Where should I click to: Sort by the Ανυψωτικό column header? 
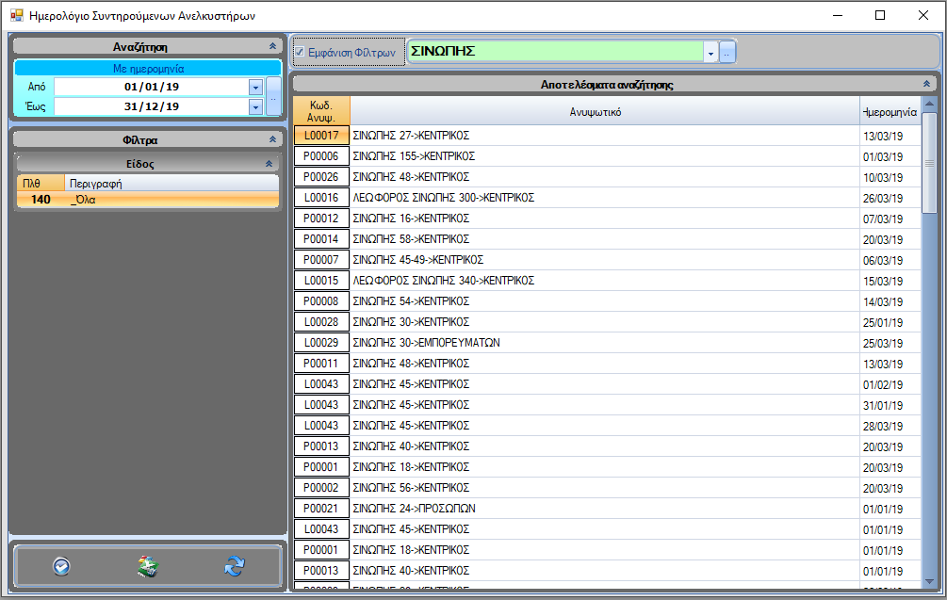point(604,111)
